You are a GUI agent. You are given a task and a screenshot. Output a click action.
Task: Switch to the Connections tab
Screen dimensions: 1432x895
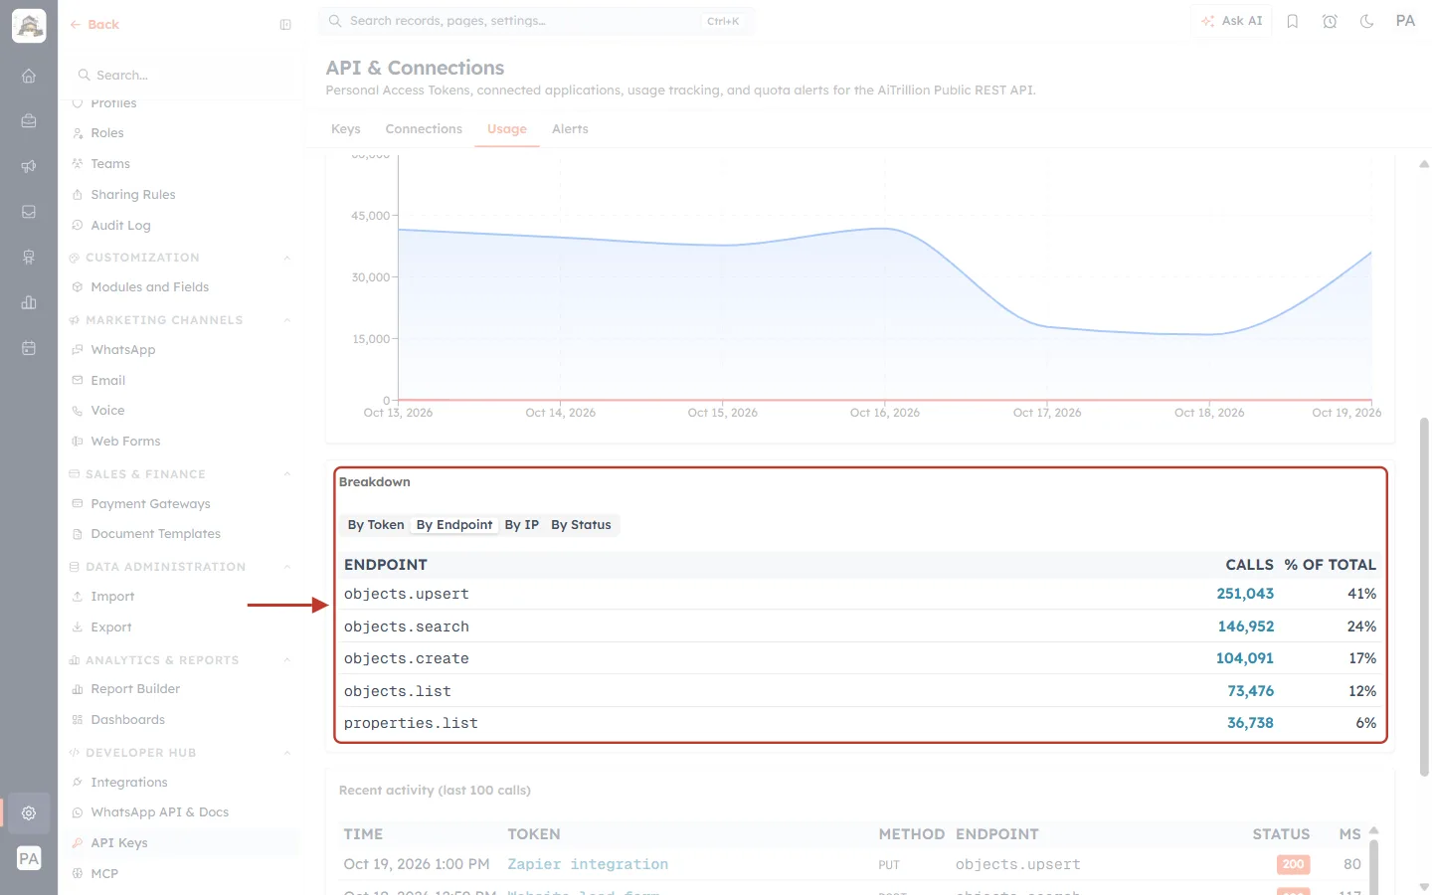click(x=424, y=129)
